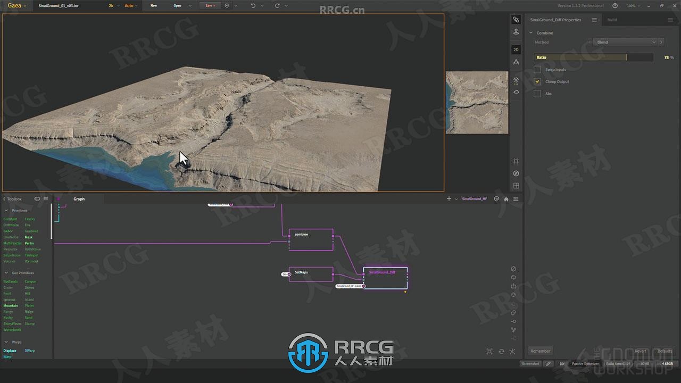Click the 2D terrain preview thumbnail
The width and height of the screenshot is (681, 383).
[x=477, y=103]
